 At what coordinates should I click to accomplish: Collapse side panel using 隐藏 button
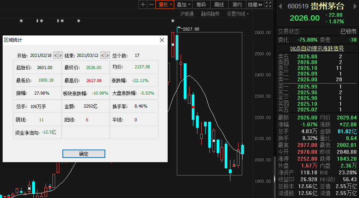[x=255, y=5]
